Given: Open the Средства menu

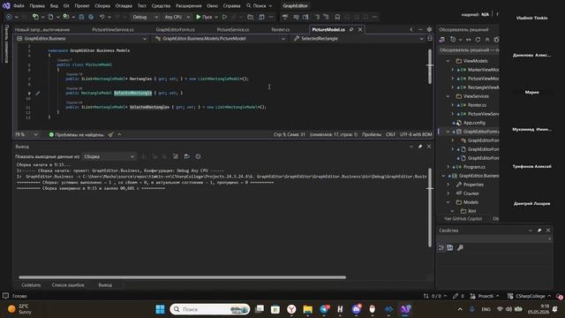Looking at the screenshot, I should pos(161,6).
